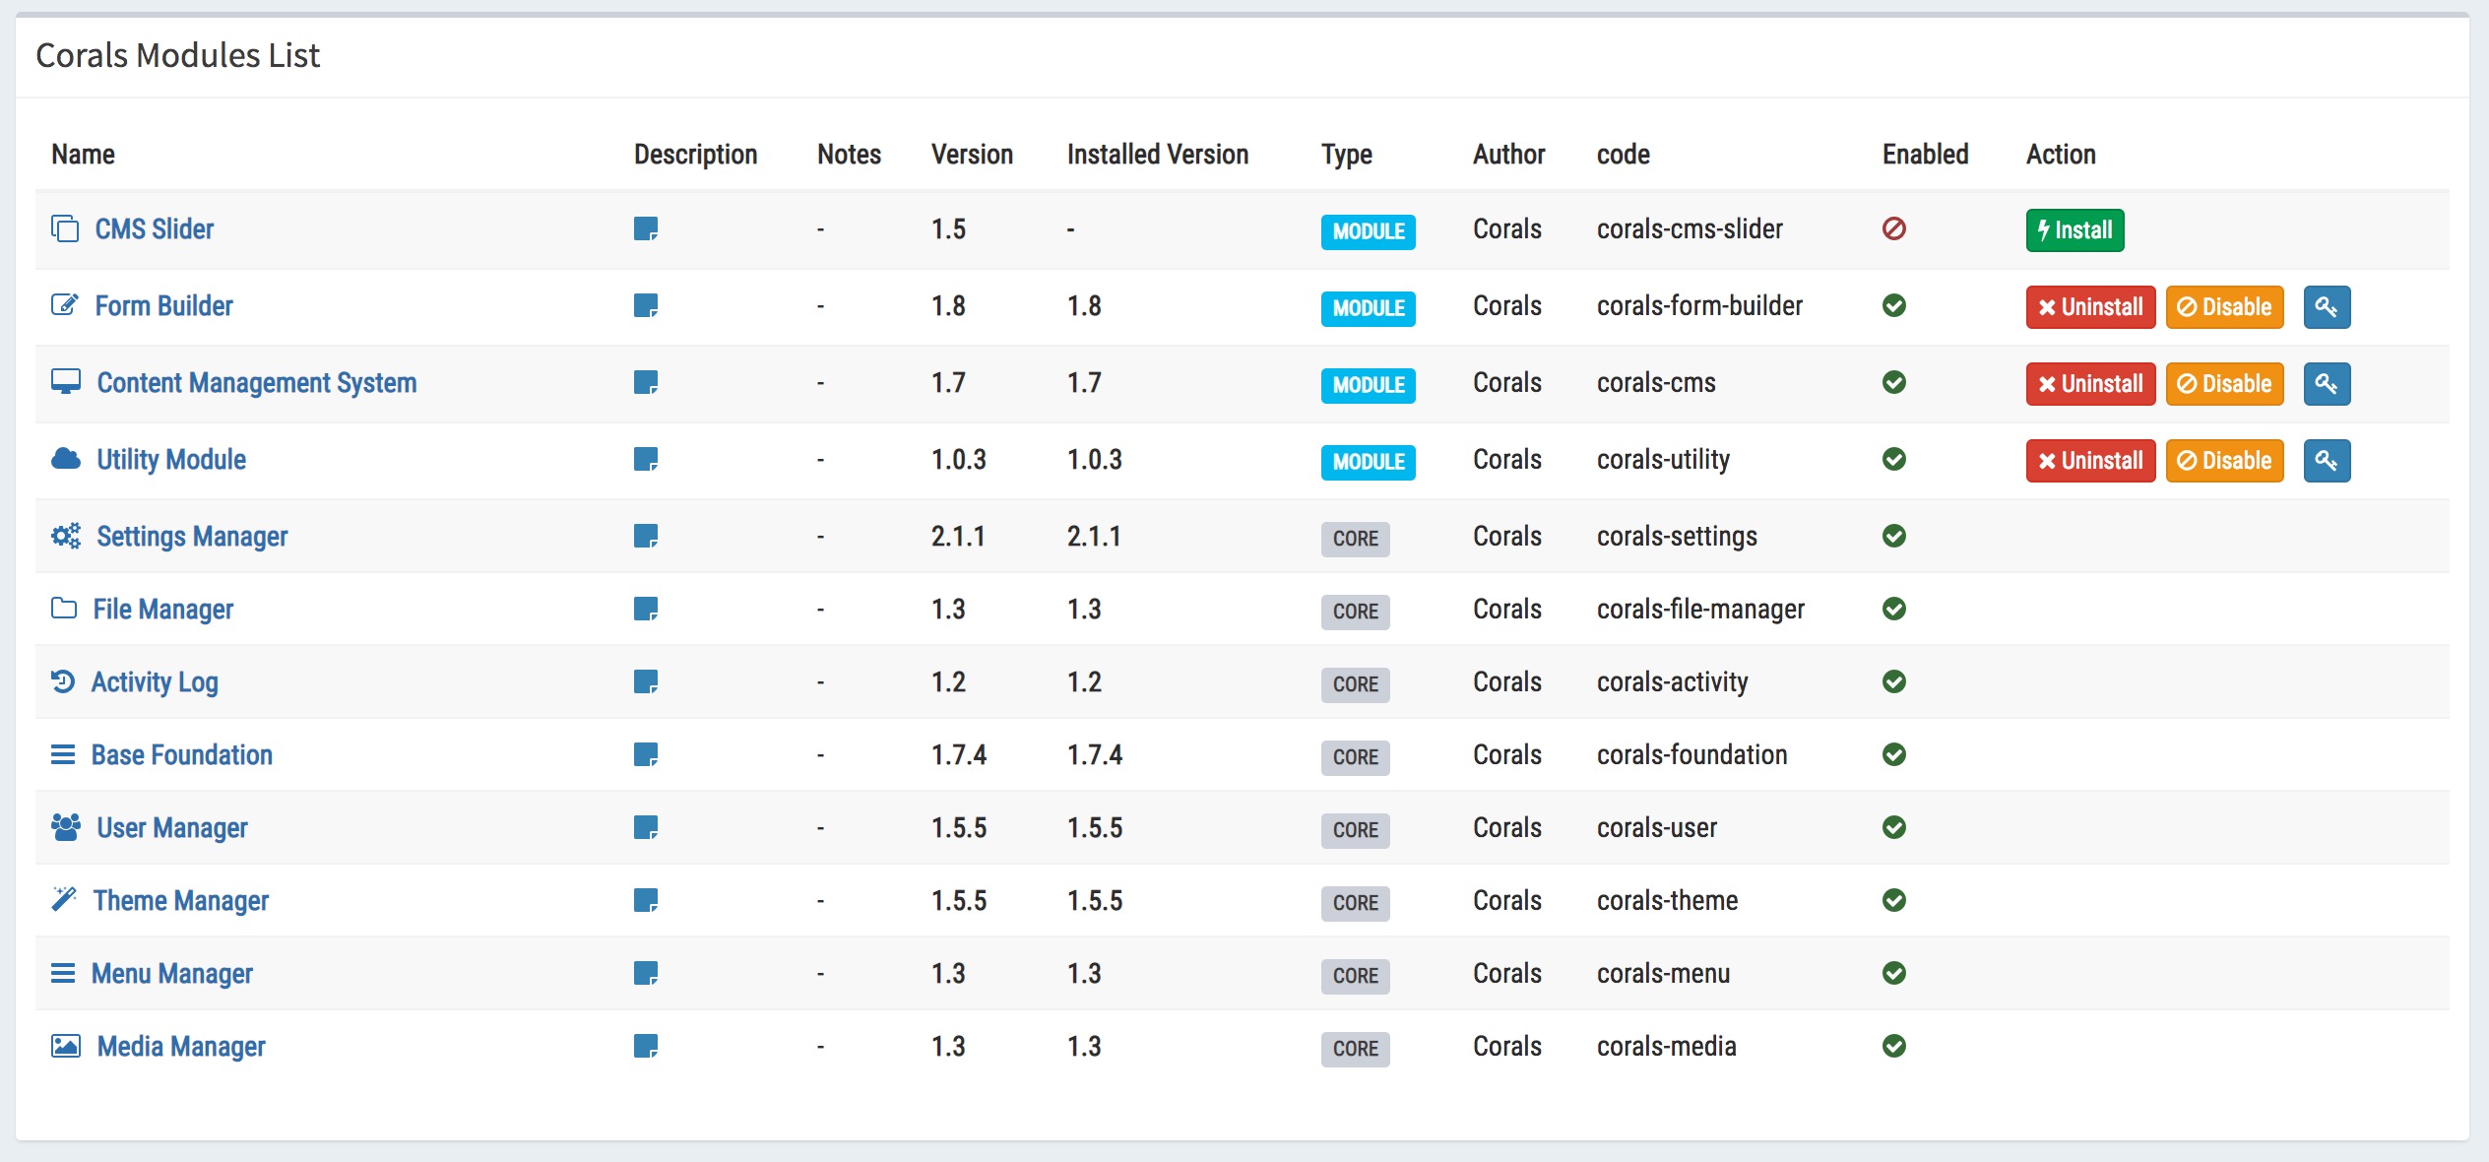Screen dimensions: 2489x1162
Task: Click the code text corals-form-builder
Action: coord(1700,306)
